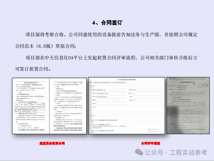214x161 pixels.
Task: Click the text 合同范本（6.0版）草拟合同
Action: click(46, 46)
